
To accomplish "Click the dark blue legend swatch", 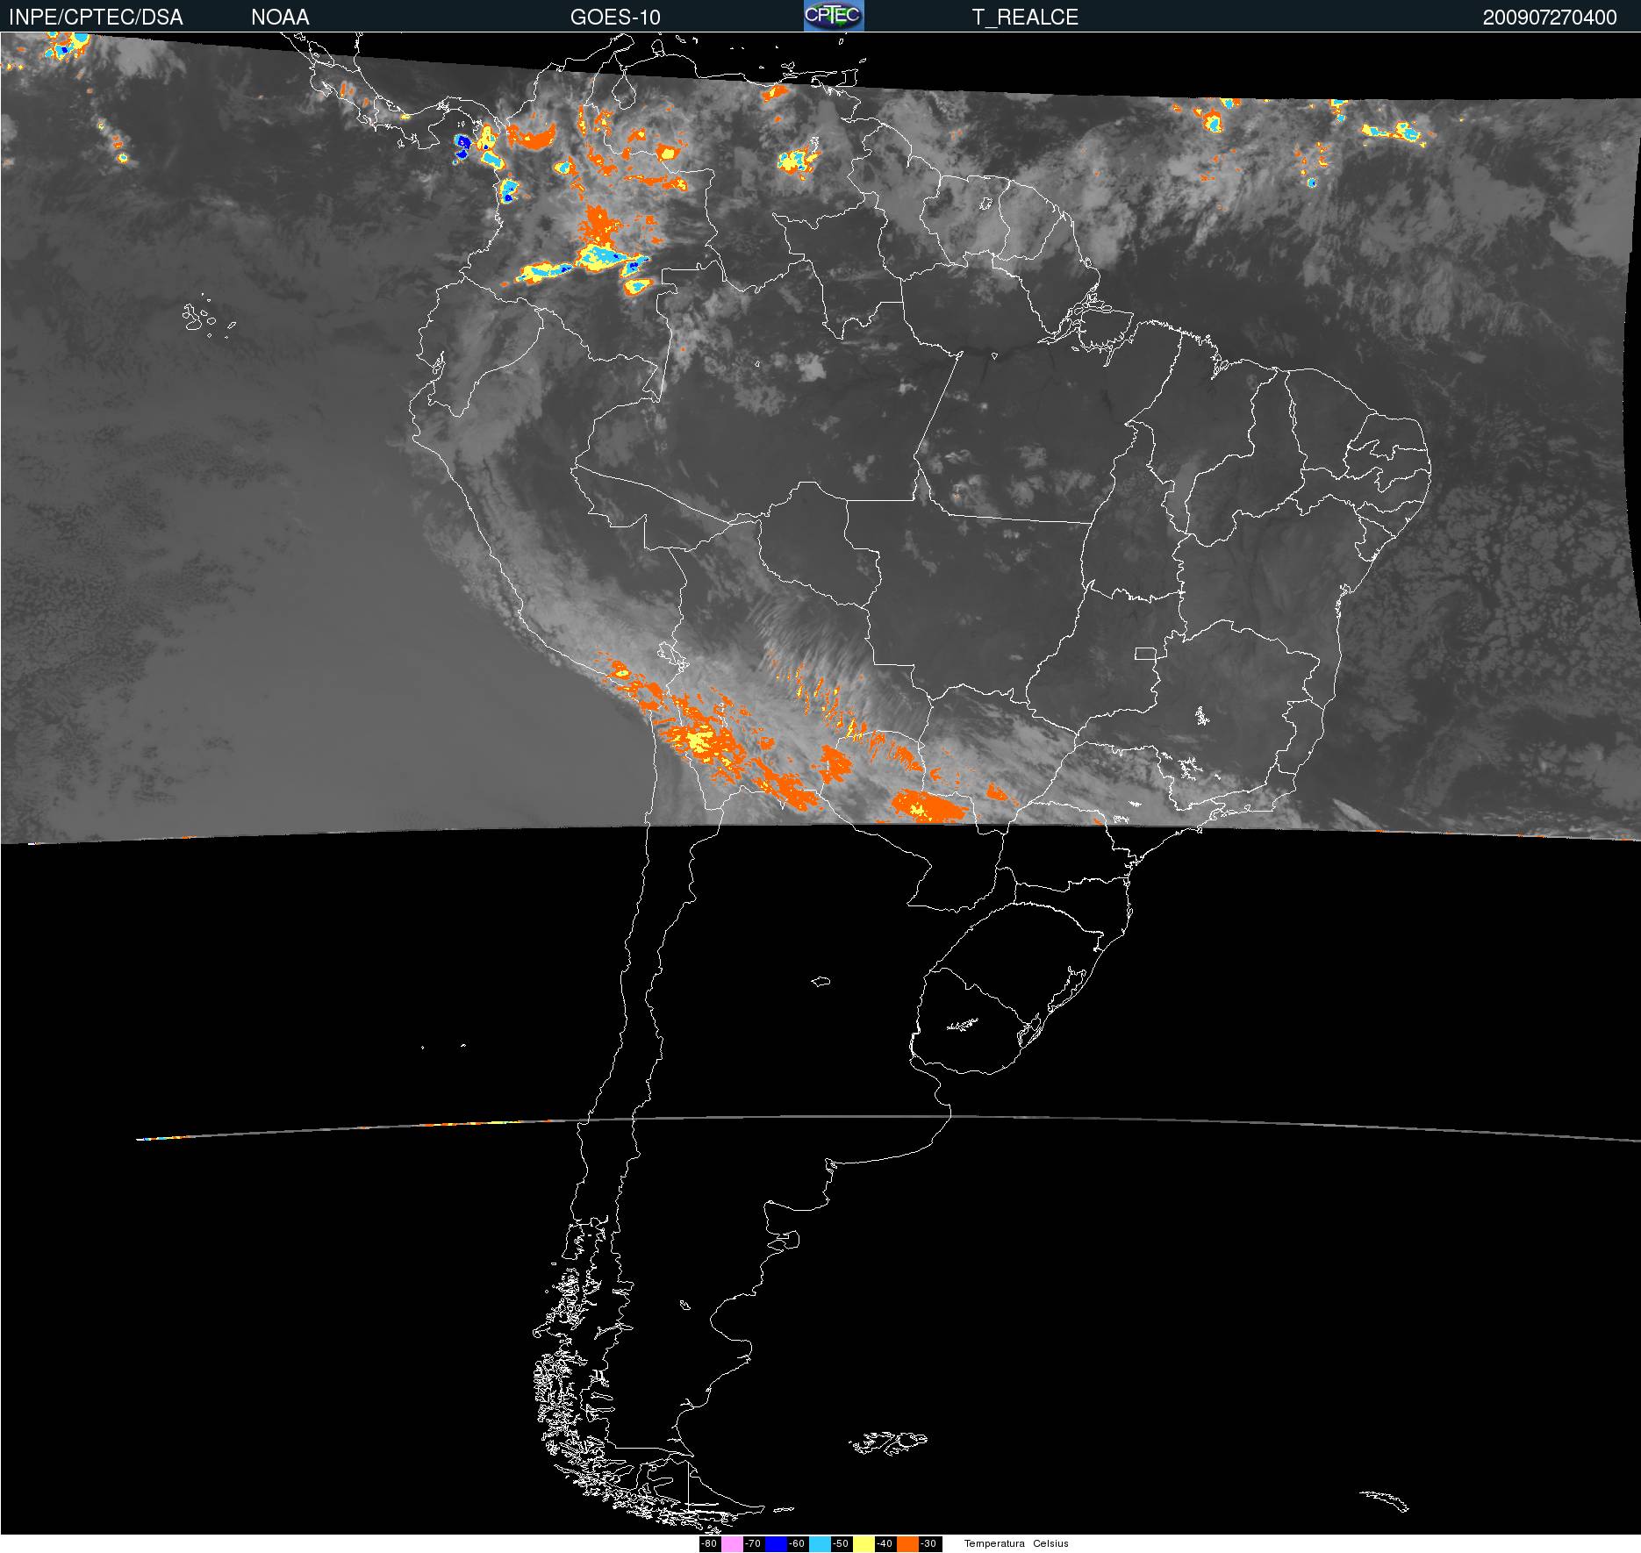I will pos(776,1543).
